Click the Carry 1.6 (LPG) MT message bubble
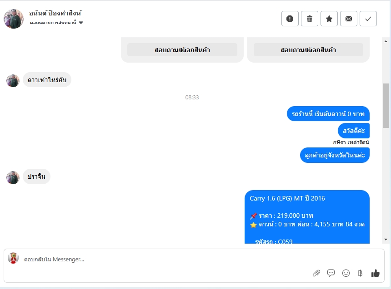391x289 pixels. pyautogui.click(x=307, y=217)
